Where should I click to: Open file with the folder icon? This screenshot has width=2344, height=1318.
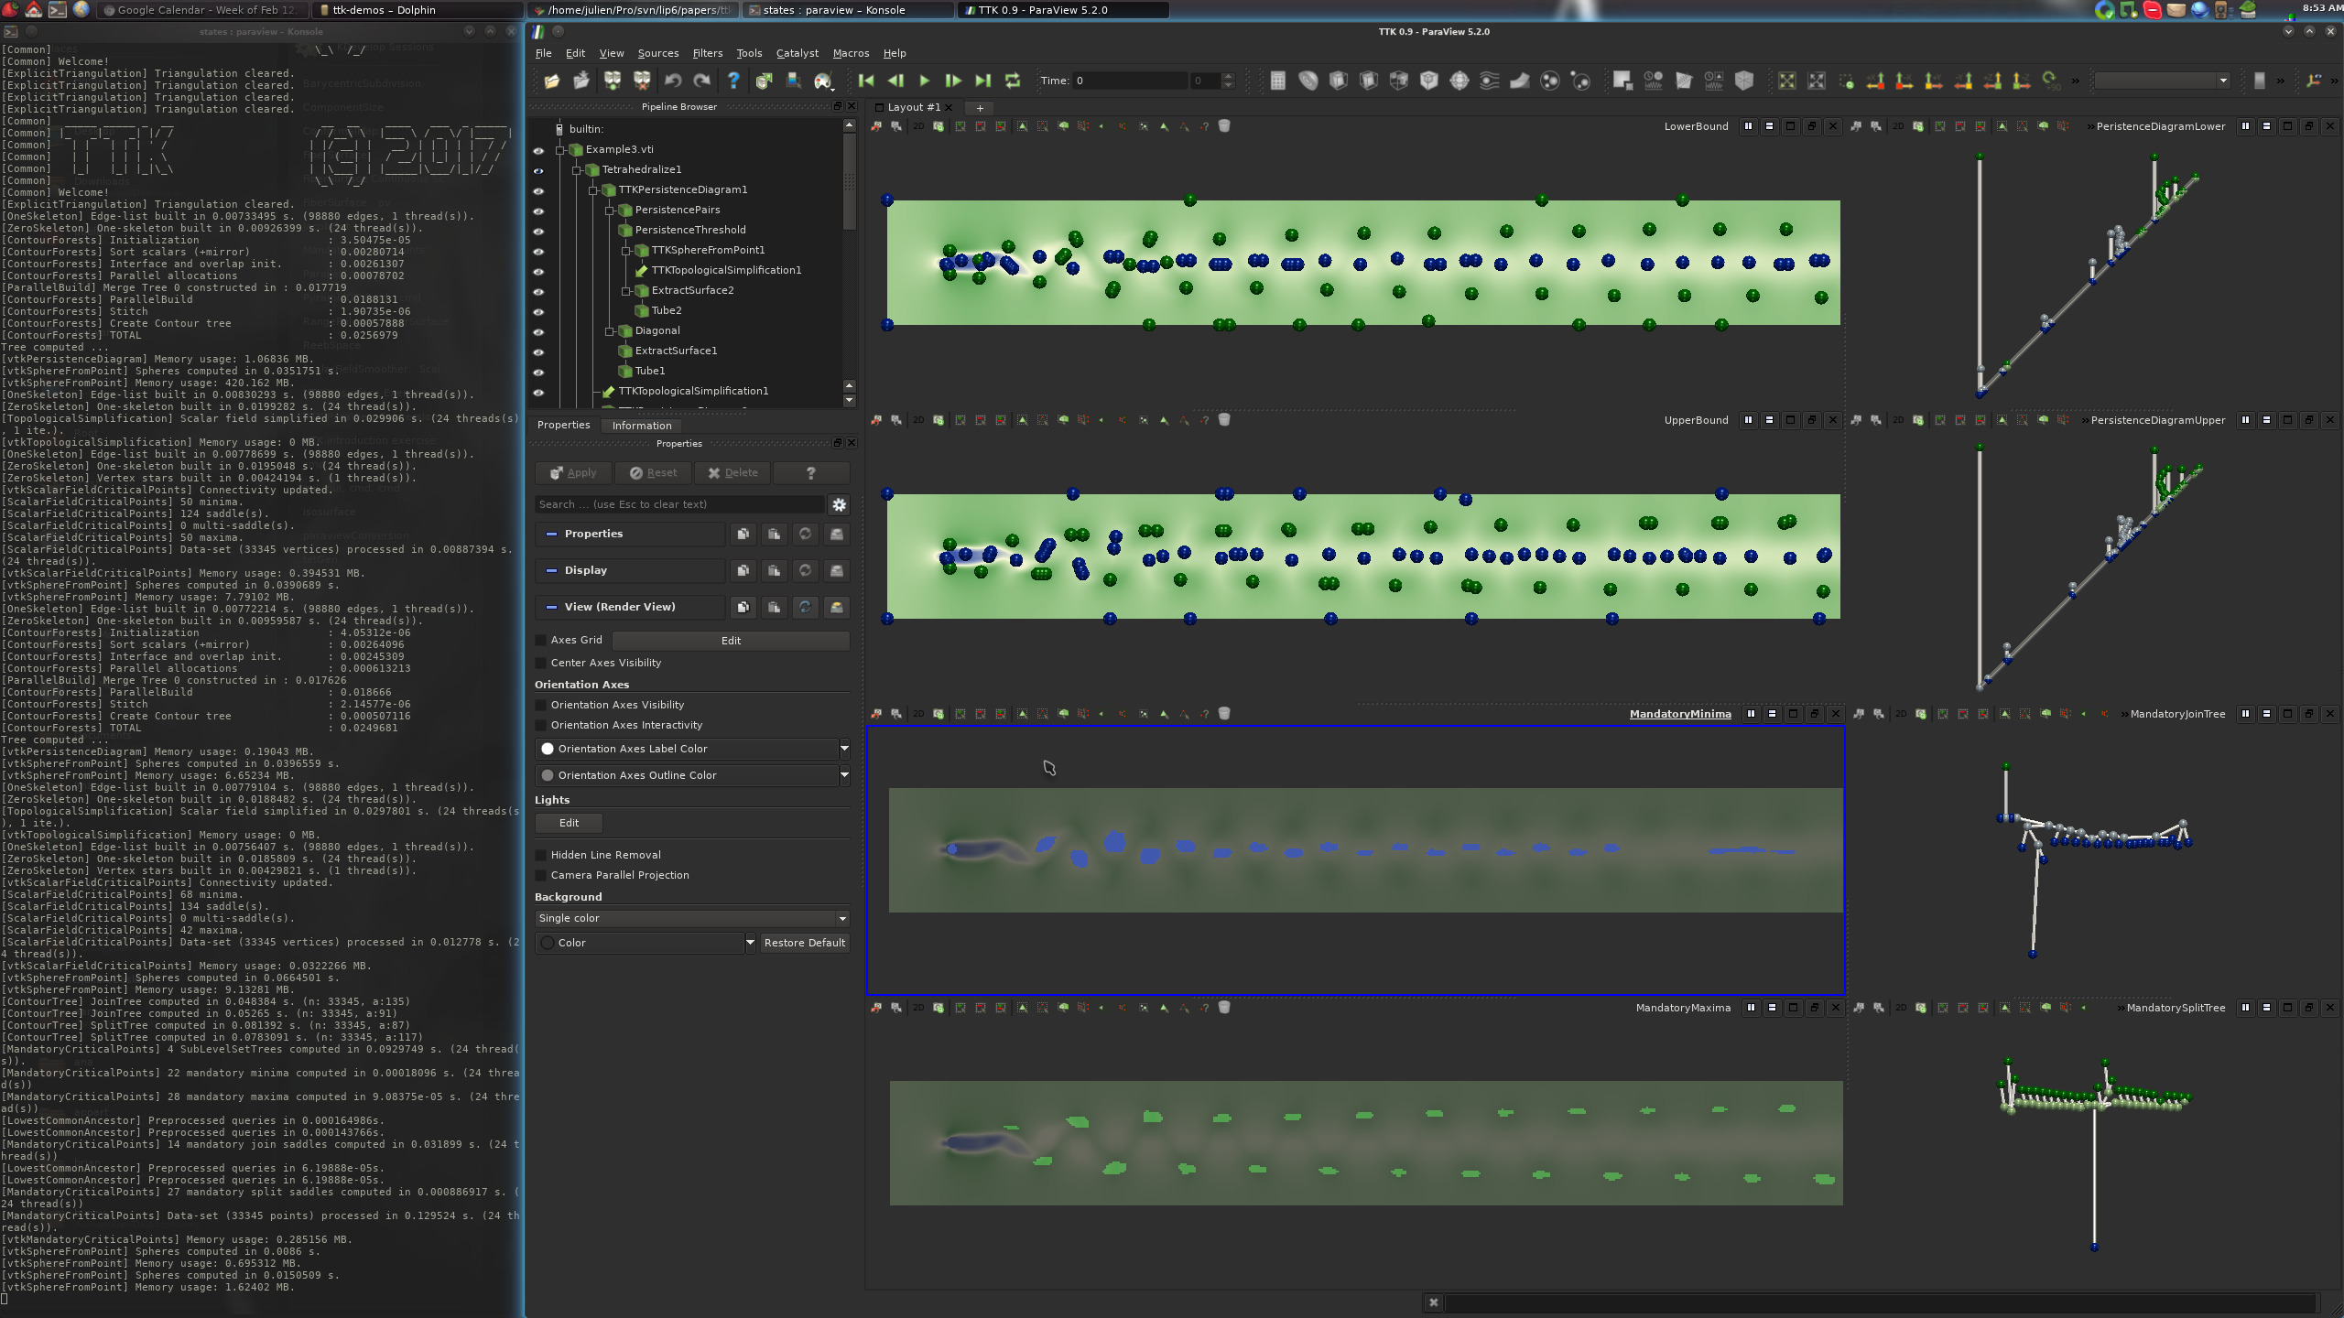point(551,81)
